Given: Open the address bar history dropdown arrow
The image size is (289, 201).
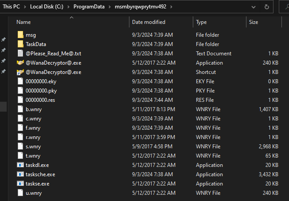Looking at the screenshot, I should 254,8.
